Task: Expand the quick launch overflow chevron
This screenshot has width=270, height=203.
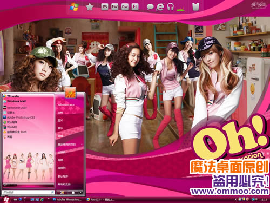Action: [48, 199]
